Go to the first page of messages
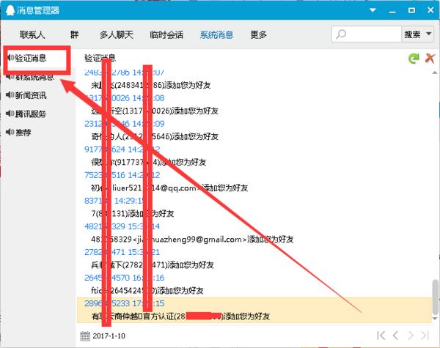This screenshot has height=348, width=440. point(381,336)
